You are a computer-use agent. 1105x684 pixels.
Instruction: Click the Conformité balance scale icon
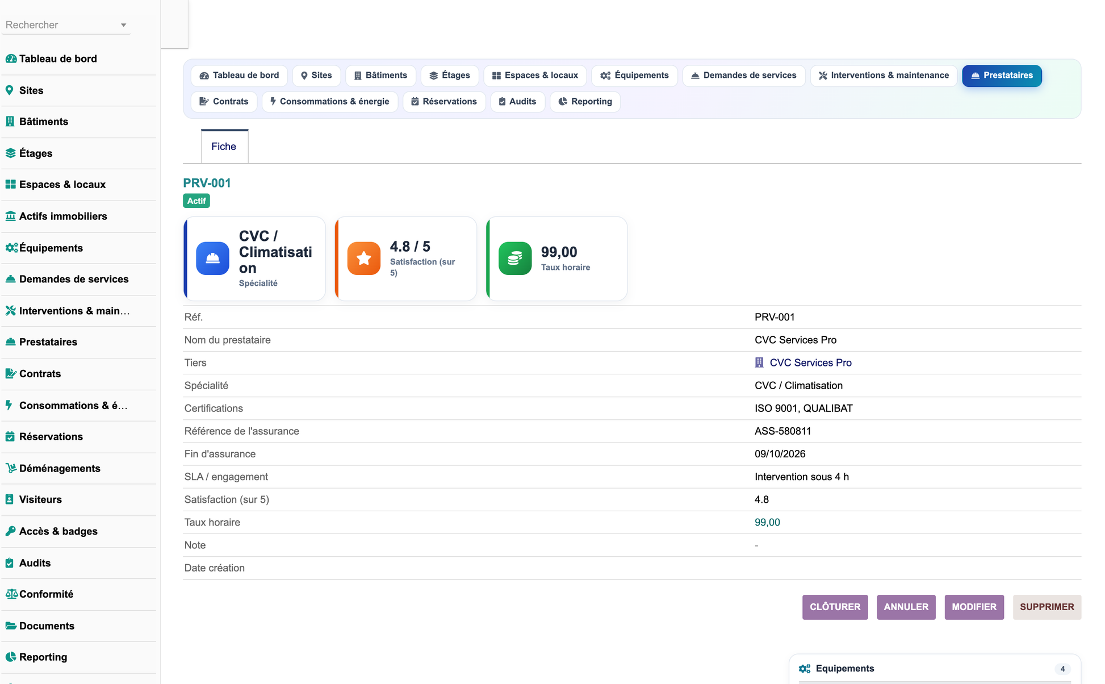[11, 594]
